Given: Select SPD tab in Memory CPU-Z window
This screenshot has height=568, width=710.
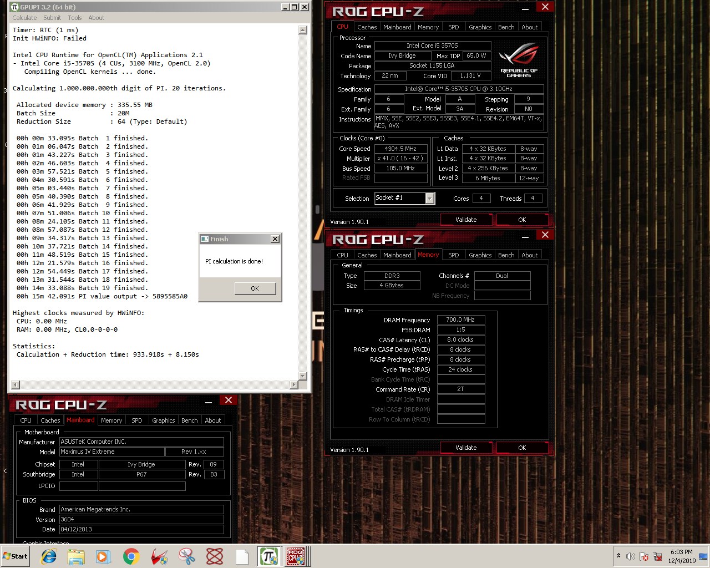Looking at the screenshot, I should (454, 255).
